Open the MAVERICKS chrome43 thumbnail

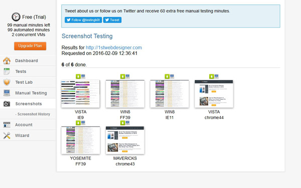pos(125,140)
